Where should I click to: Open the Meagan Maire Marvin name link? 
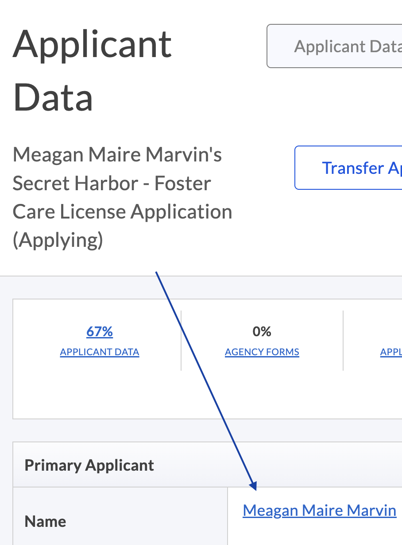pyautogui.click(x=319, y=510)
